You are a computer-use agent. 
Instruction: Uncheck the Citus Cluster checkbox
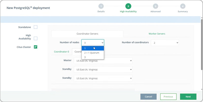(x=36, y=47)
